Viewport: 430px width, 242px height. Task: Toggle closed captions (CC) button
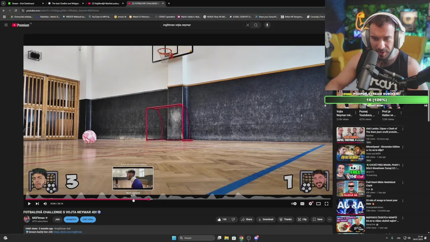302,204
